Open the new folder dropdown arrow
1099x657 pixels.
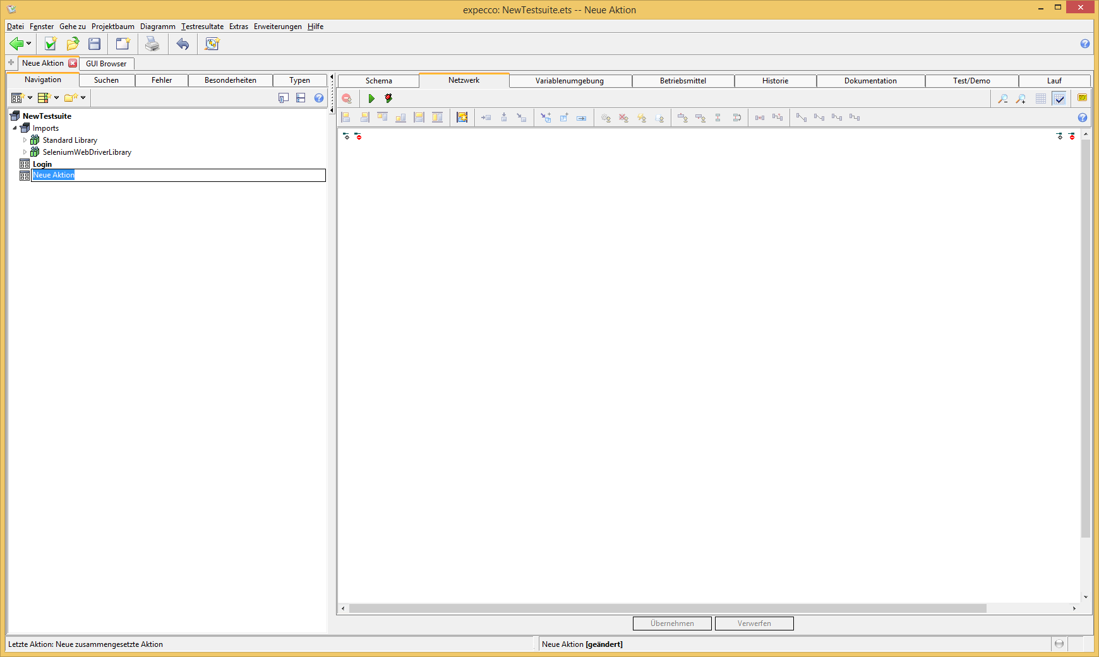pos(83,98)
